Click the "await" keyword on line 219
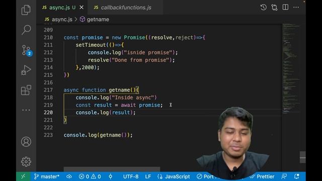The height and width of the screenshot is (181, 322). tap(128, 105)
